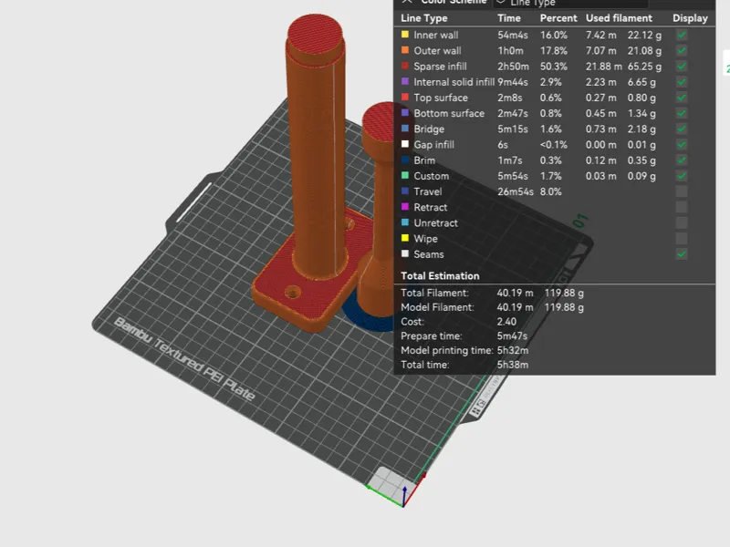
Task: Click the Time column header
Action: point(509,18)
